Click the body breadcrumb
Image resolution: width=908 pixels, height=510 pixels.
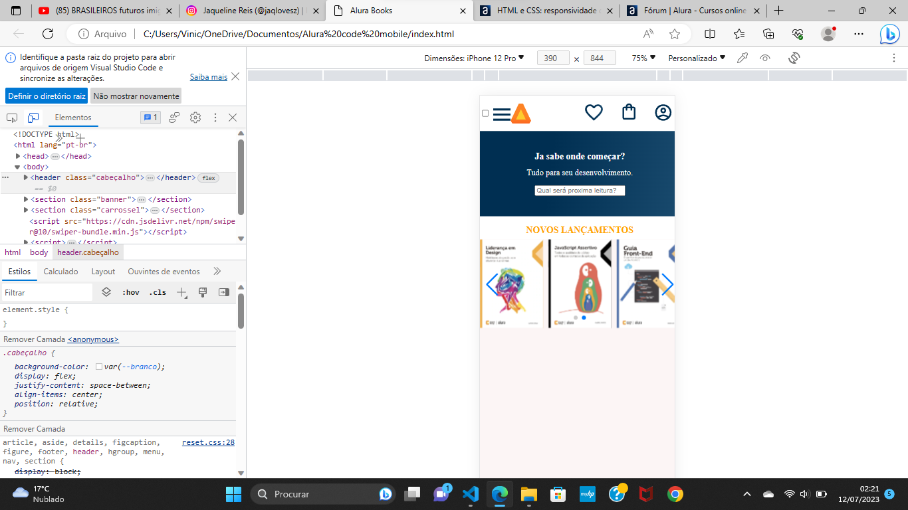pyautogui.click(x=39, y=252)
